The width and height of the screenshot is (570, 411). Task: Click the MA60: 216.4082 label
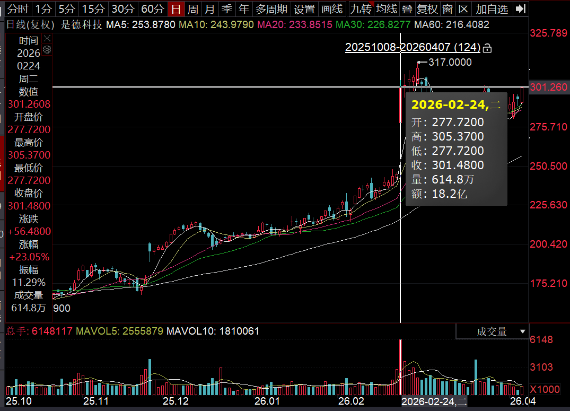451,25
